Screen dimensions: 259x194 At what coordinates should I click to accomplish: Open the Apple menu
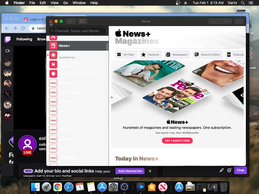[x=7, y=3]
